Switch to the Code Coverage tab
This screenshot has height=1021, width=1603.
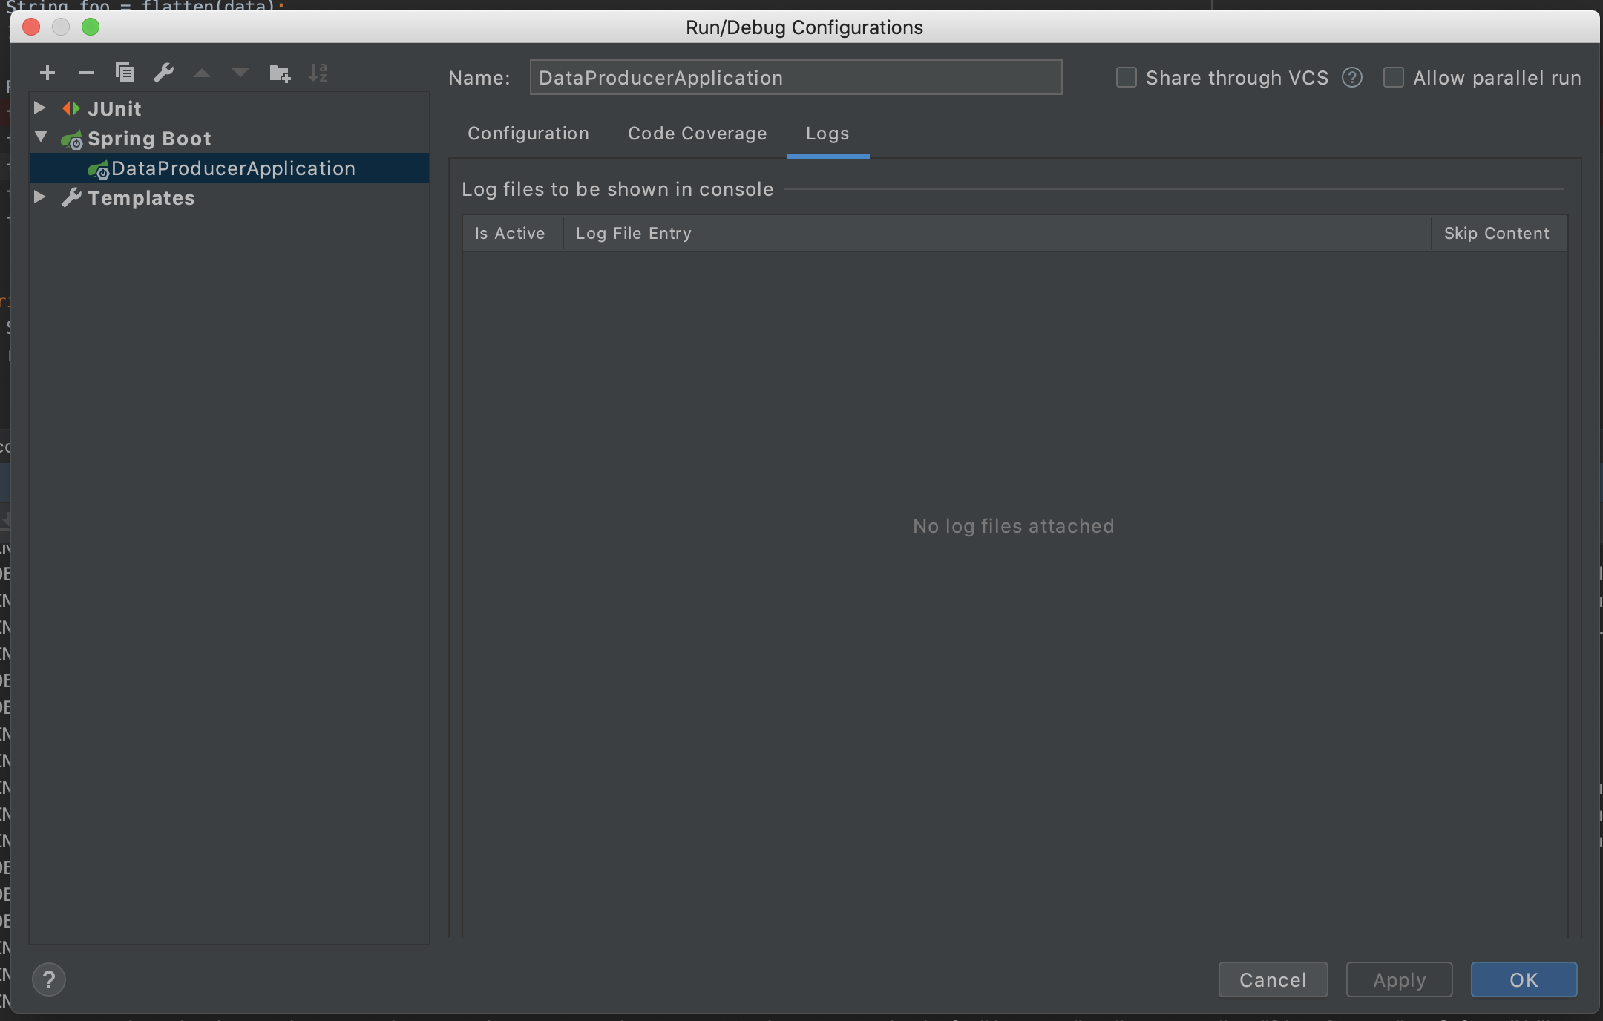pyautogui.click(x=698, y=134)
